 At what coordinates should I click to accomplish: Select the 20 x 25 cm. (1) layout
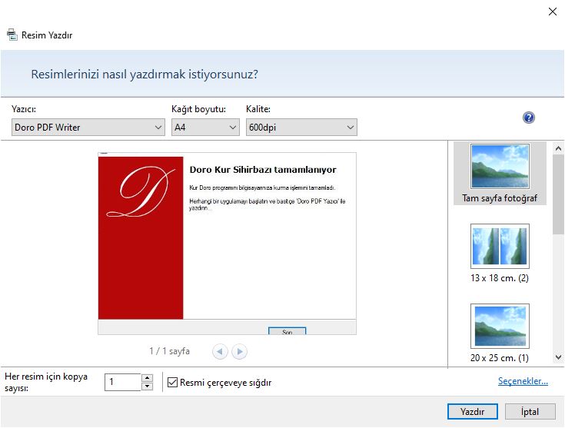click(500, 333)
